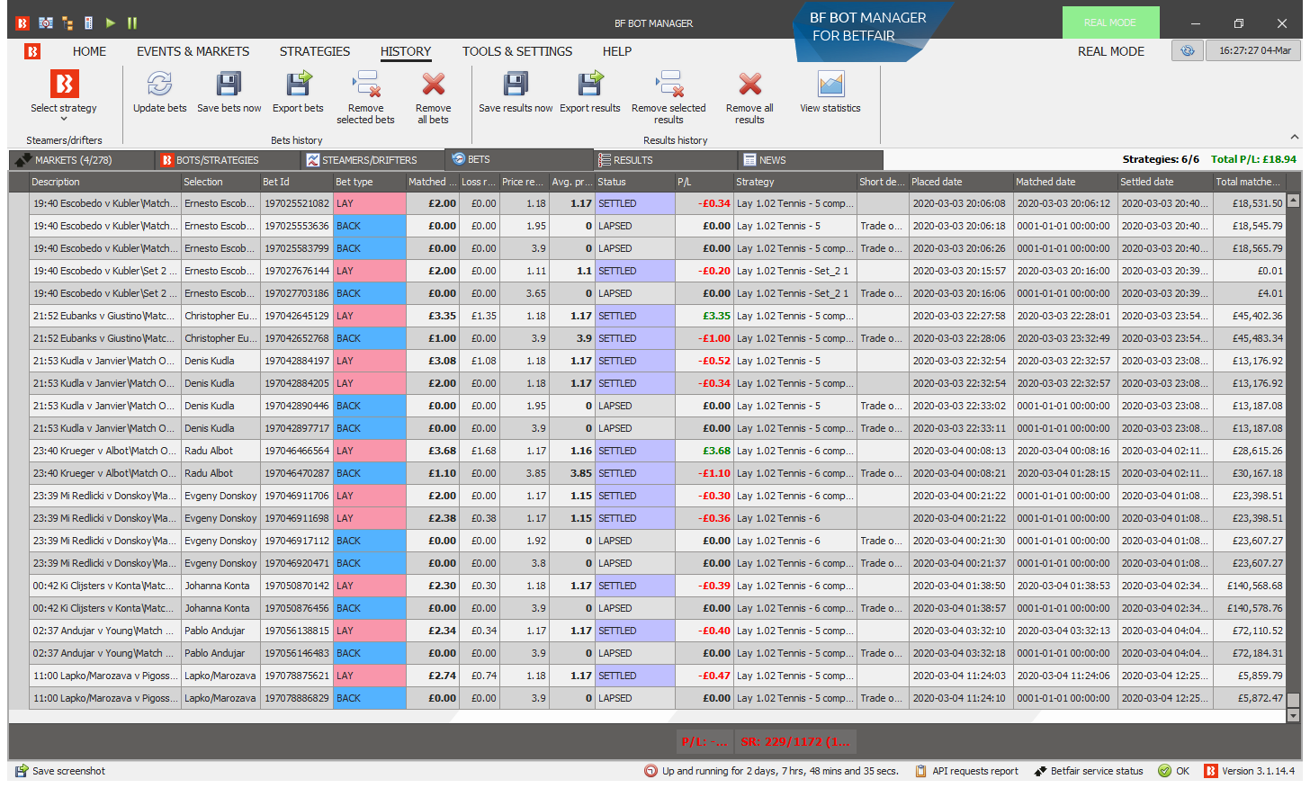Switch to MARKETS (4/278) tab
1310x788 pixels.
click(81, 160)
